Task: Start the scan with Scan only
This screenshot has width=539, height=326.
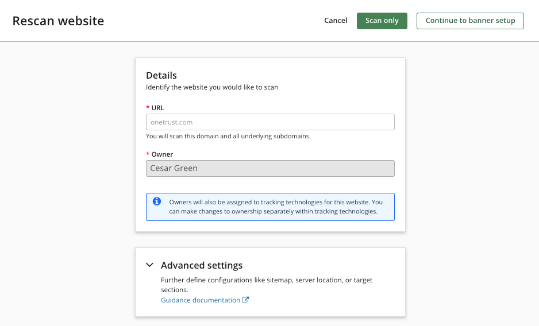Action: tap(382, 21)
